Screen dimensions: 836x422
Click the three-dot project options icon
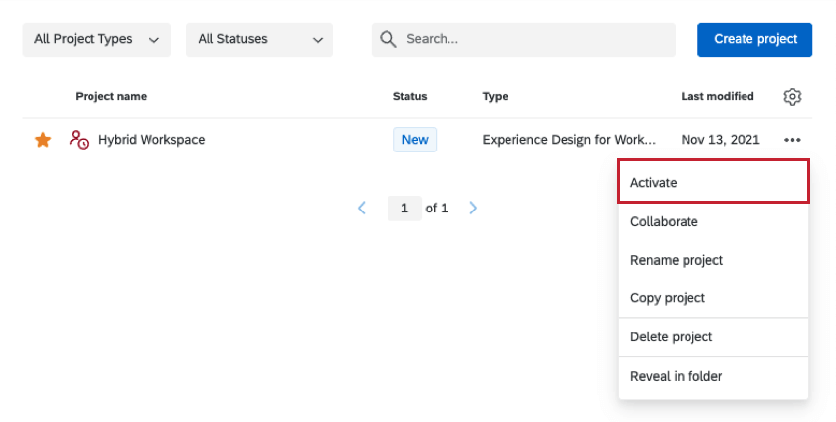(792, 140)
